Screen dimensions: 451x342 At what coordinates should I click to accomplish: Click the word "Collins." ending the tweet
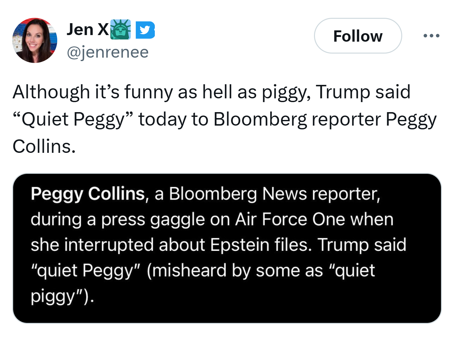pyautogui.click(x=44, y=146)
